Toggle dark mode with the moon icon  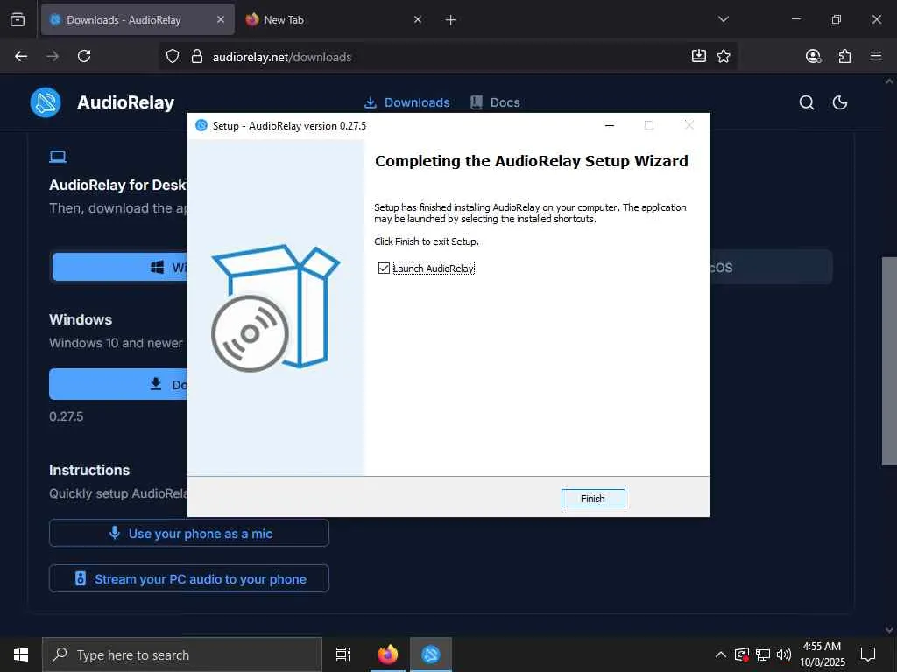840,102
